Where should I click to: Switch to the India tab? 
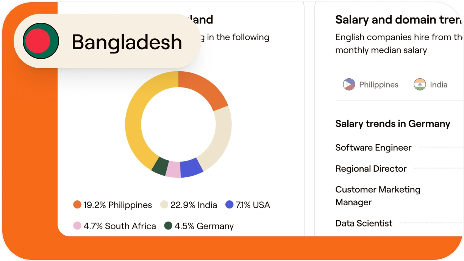tap(438, 85)
